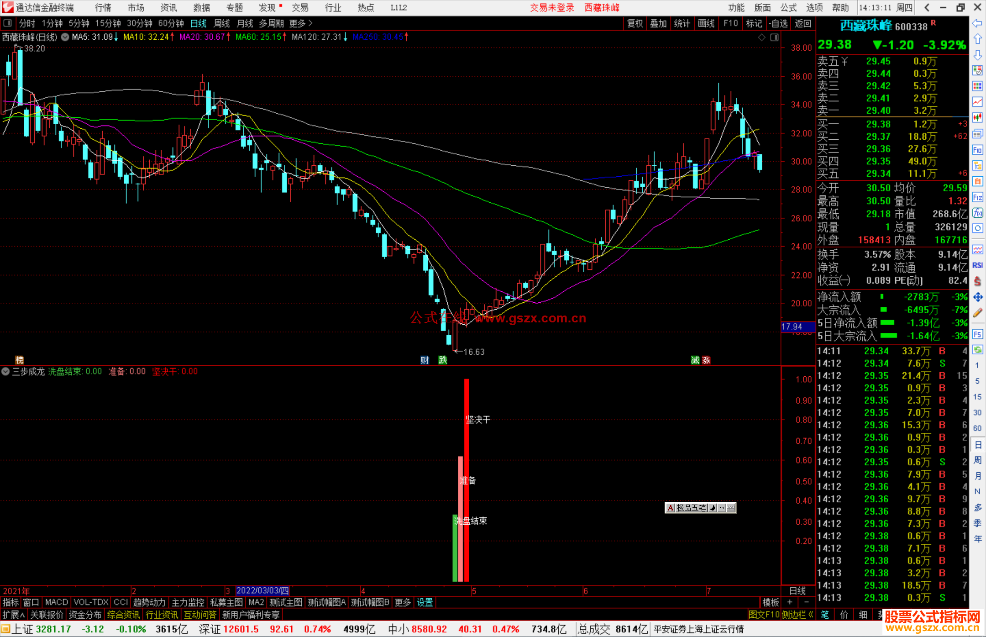
Task: Switch to 1-minute period in right sidebar
Action: (977, 365)
